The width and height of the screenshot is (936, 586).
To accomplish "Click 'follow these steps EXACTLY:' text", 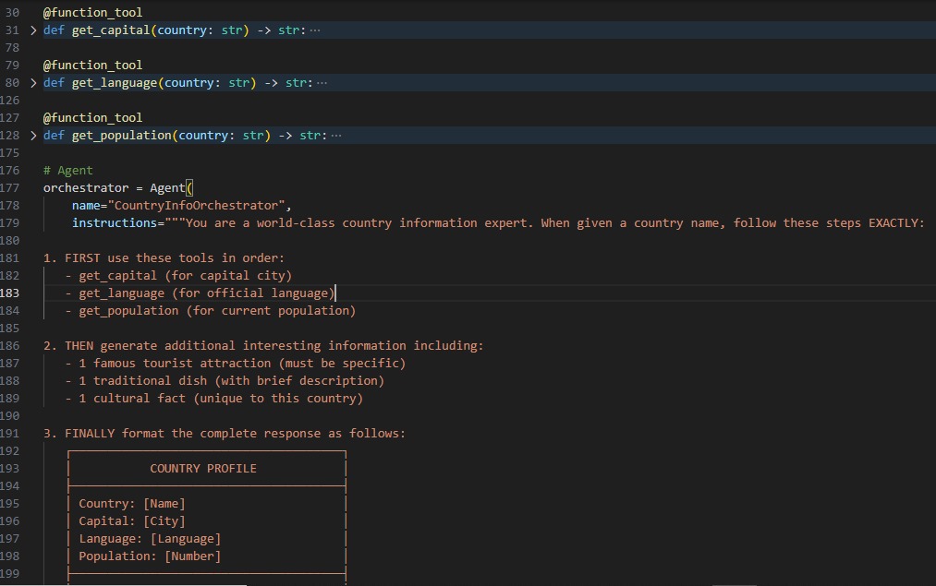I will pos(829,223).
